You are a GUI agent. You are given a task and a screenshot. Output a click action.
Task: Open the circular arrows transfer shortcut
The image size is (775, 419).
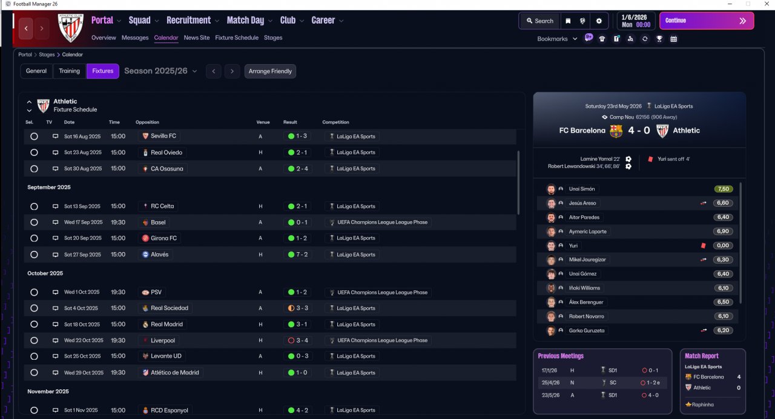[x=645, y=39]
